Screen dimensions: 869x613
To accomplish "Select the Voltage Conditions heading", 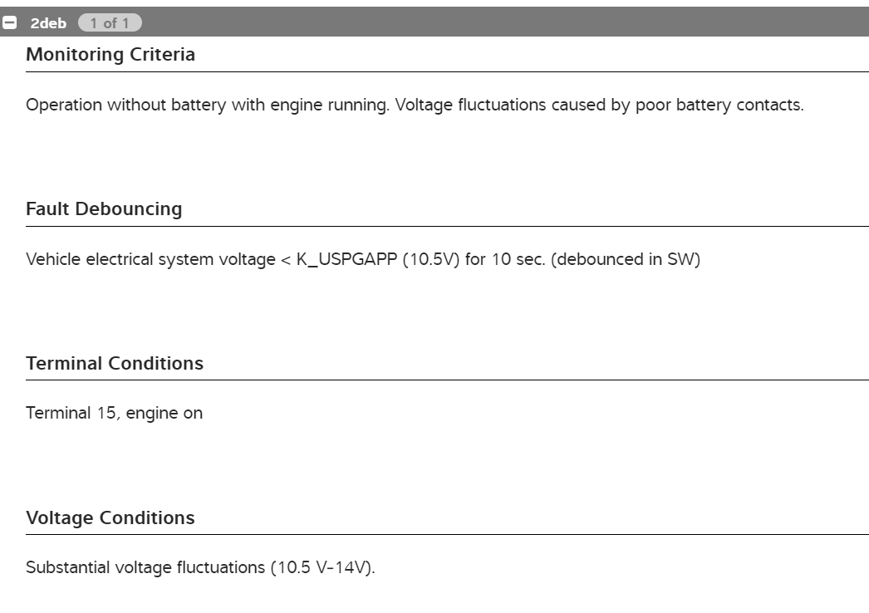I will [110, 518].
